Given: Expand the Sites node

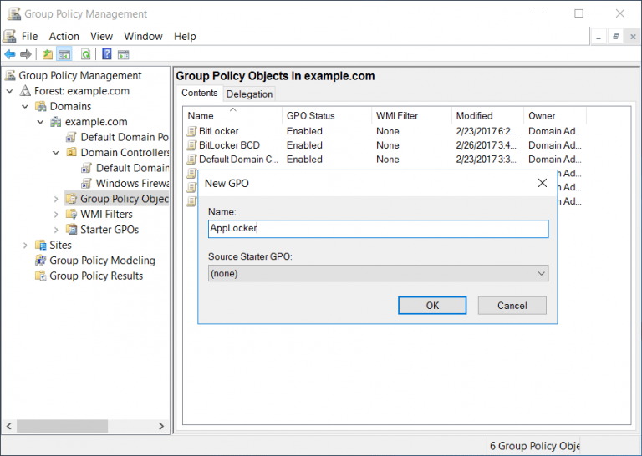Looking at the screenshot, I should (25, 246).
